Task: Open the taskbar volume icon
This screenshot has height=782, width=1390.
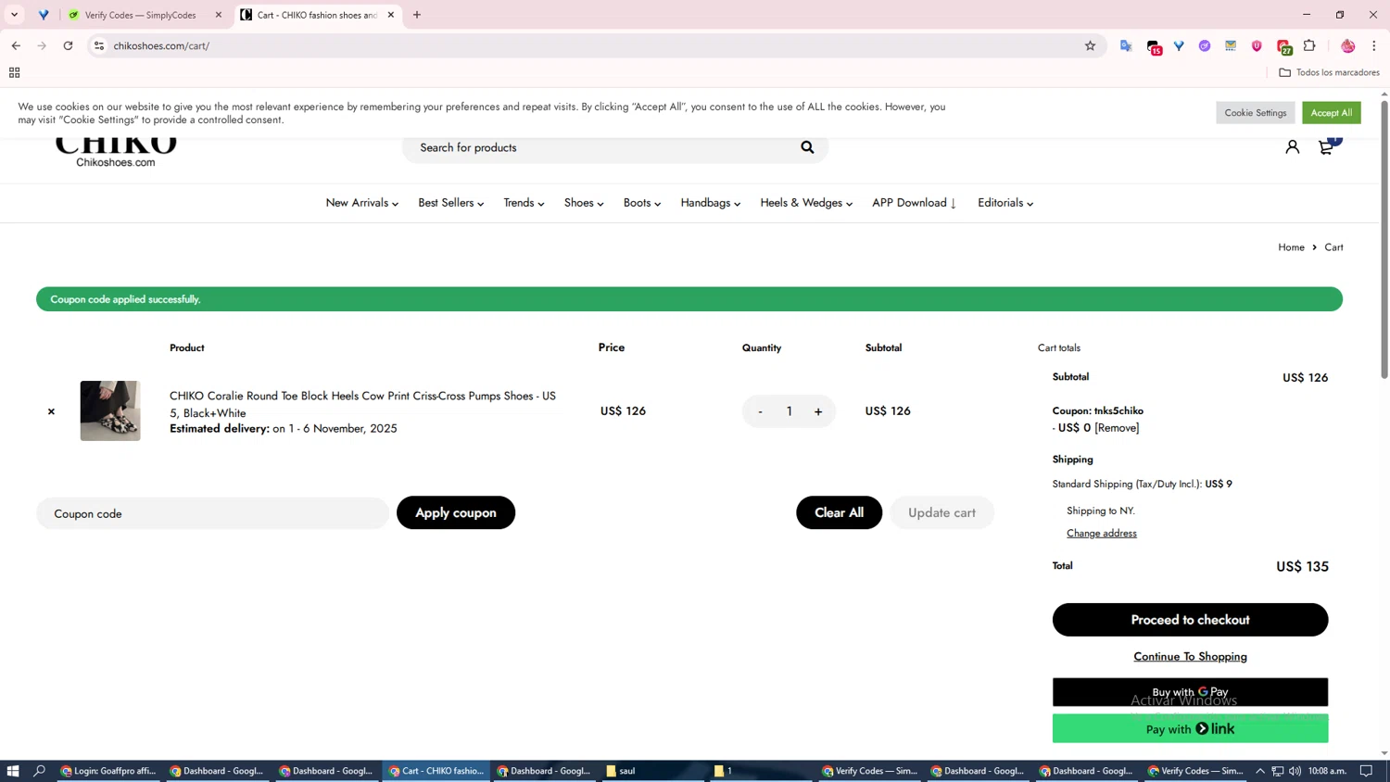Action: (x=1295, y=771)
